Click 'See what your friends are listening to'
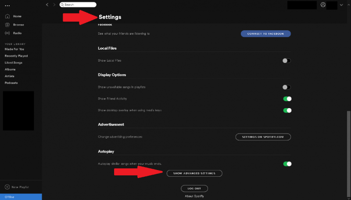351x200 pixels. 124,34
